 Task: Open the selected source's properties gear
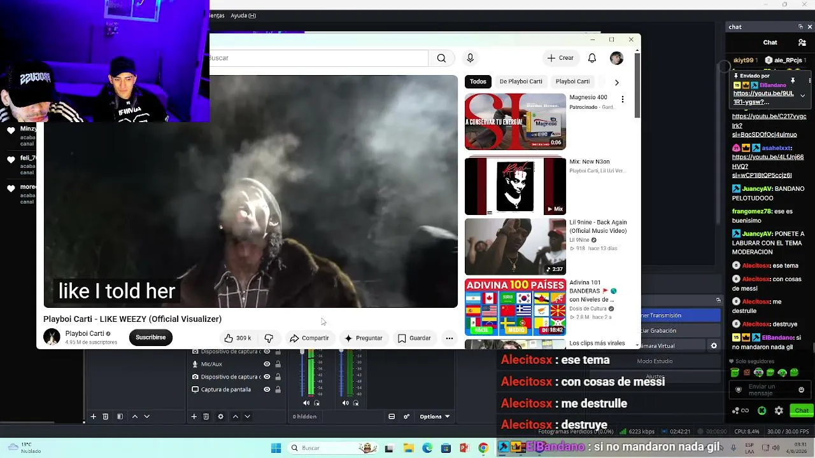220,417
